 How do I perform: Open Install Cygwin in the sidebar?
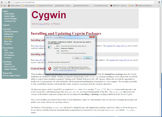click(x=9, y=14)
